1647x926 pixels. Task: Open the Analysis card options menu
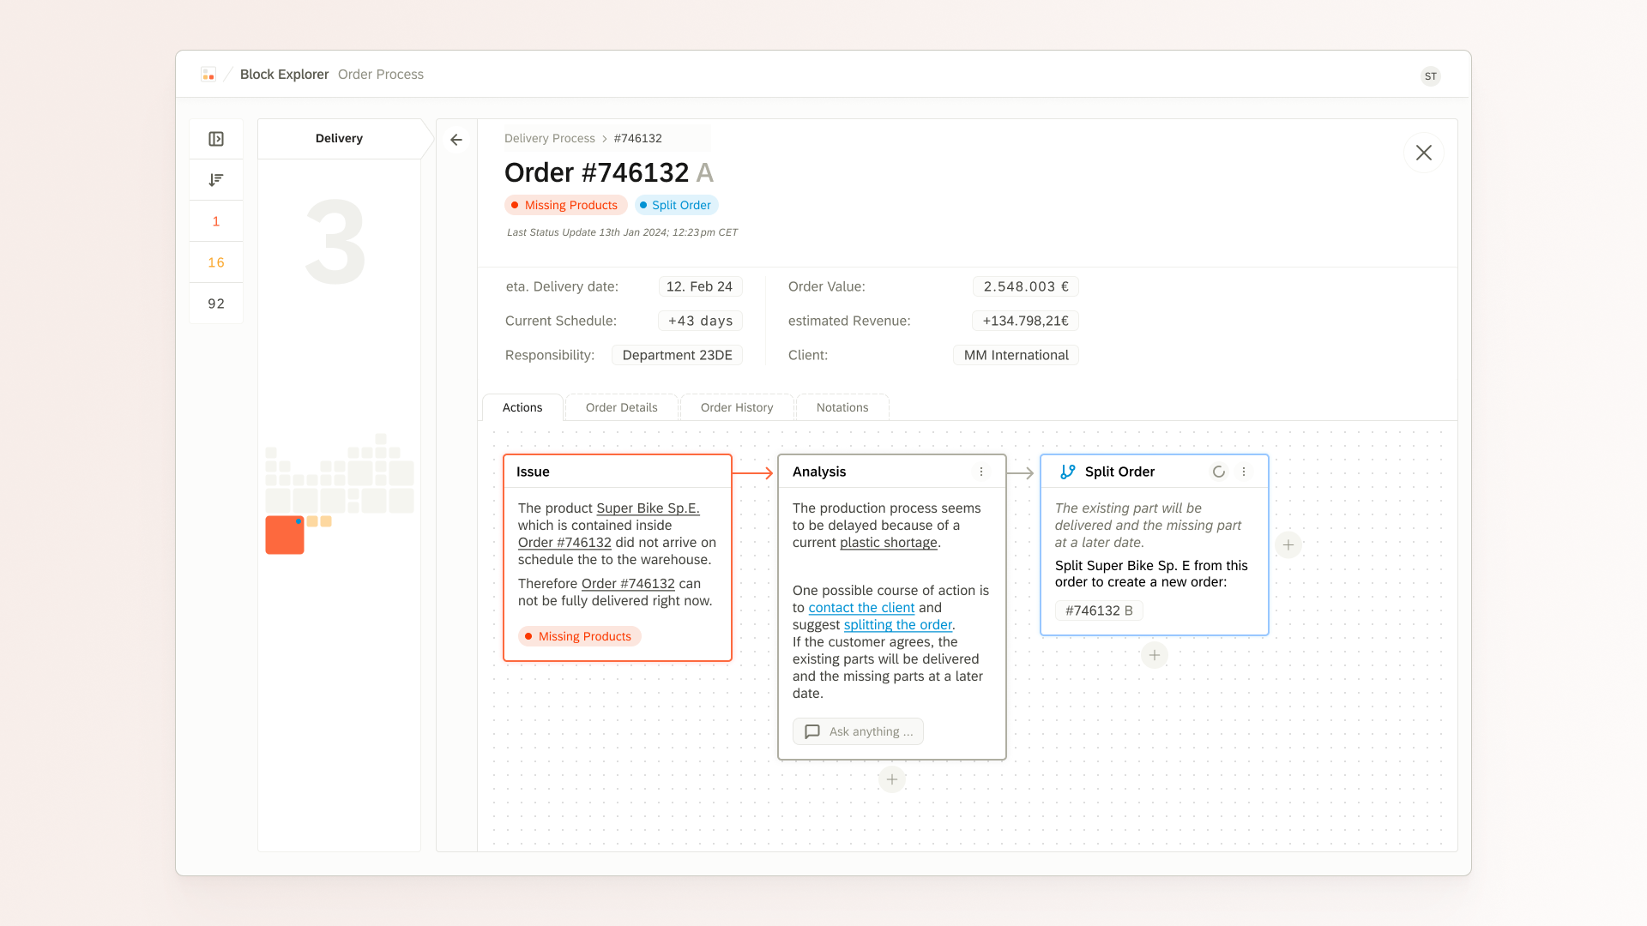(981, 472)
